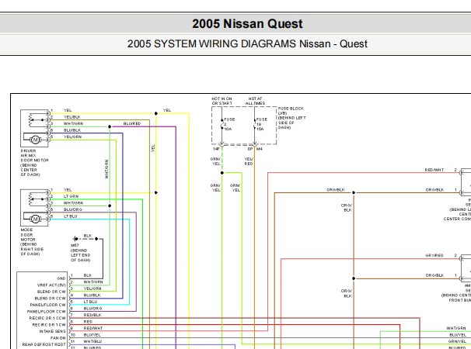Image resolution: width=471 pixels, height=349 pixels.
Task: Select the '2005 SYSTEM WIRING DIAGRAMS Nissan - Quest' subtitle
Action: pos(247,43)
